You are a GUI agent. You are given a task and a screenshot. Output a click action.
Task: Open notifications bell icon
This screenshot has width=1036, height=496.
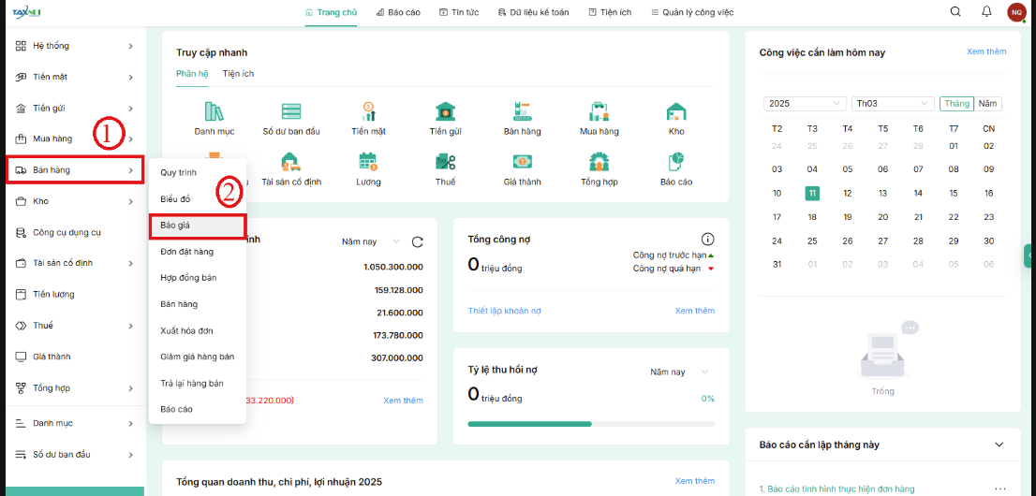tap(986, 11)
